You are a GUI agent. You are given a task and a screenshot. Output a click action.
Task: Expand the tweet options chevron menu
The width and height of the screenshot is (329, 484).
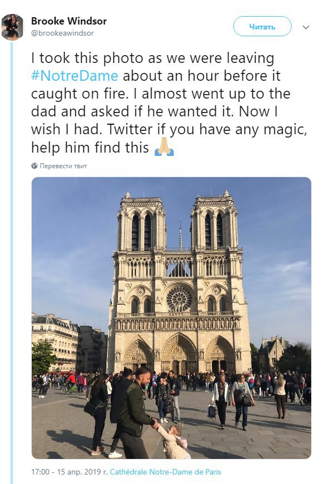tap(306, 27)
